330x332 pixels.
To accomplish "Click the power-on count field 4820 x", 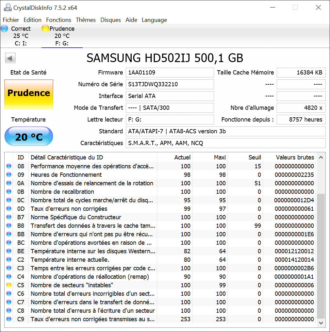I will (x=301, y=108).
